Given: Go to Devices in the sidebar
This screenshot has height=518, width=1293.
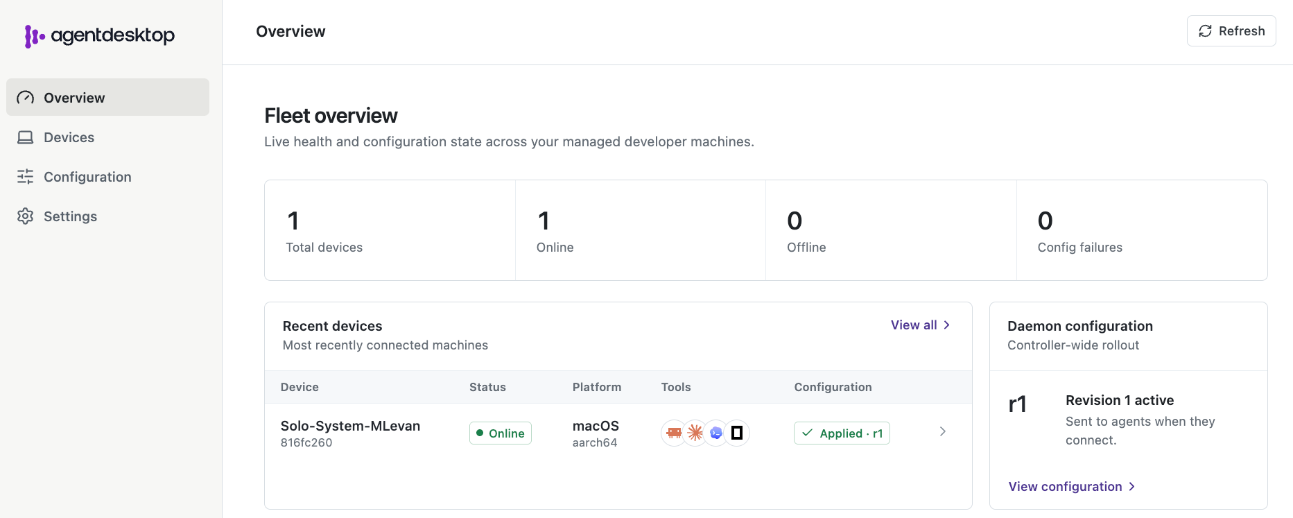Looking at the screenshot, I should pos(107,137).
